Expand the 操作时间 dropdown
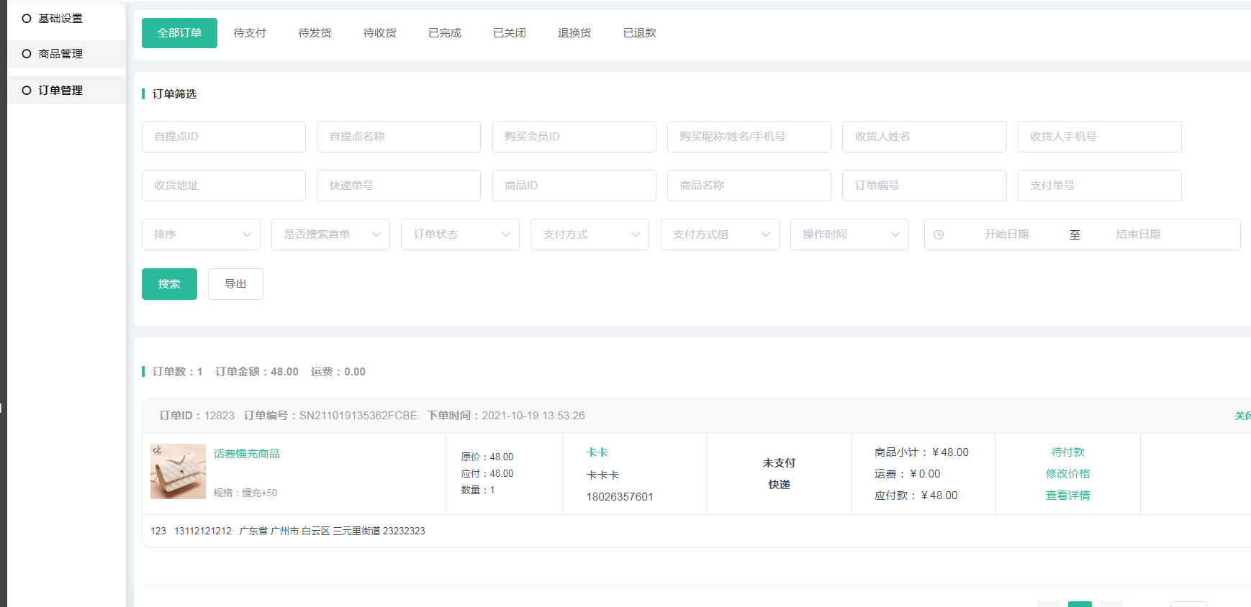Viewport: 1251px width, 607px height. pyautogui.click(x=849, y=234)
